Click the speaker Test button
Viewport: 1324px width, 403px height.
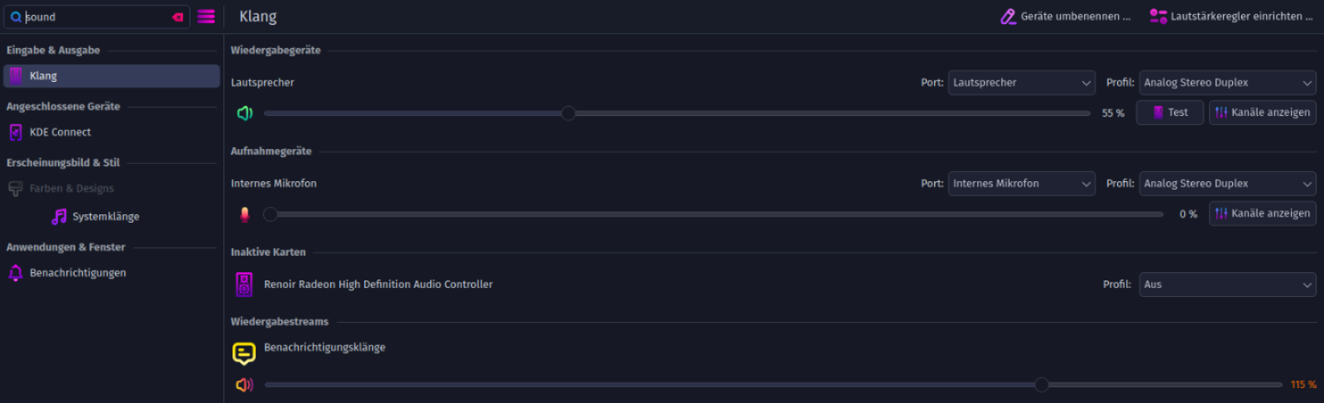[1170, 113]
